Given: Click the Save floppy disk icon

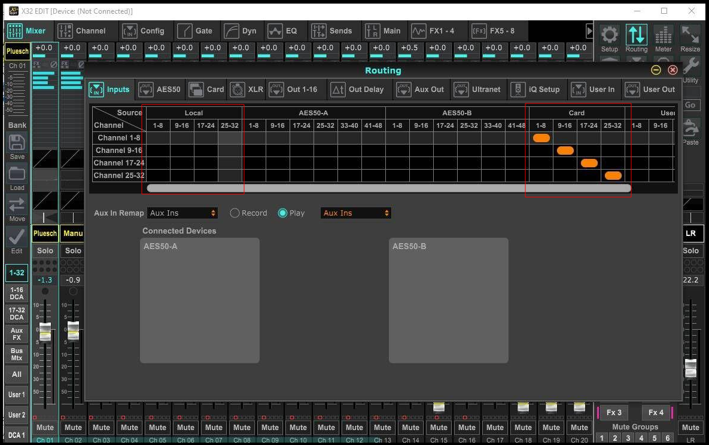Looking at the screenshot, I should pyautogui.click(x=17, y=143).
